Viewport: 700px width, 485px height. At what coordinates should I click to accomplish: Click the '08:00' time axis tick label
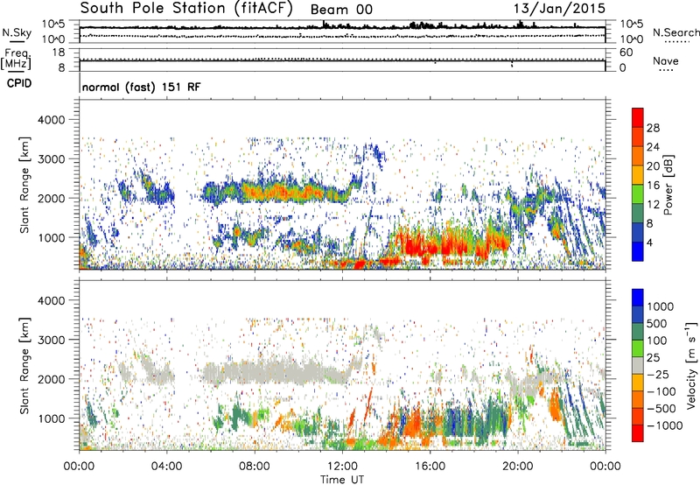255,467
